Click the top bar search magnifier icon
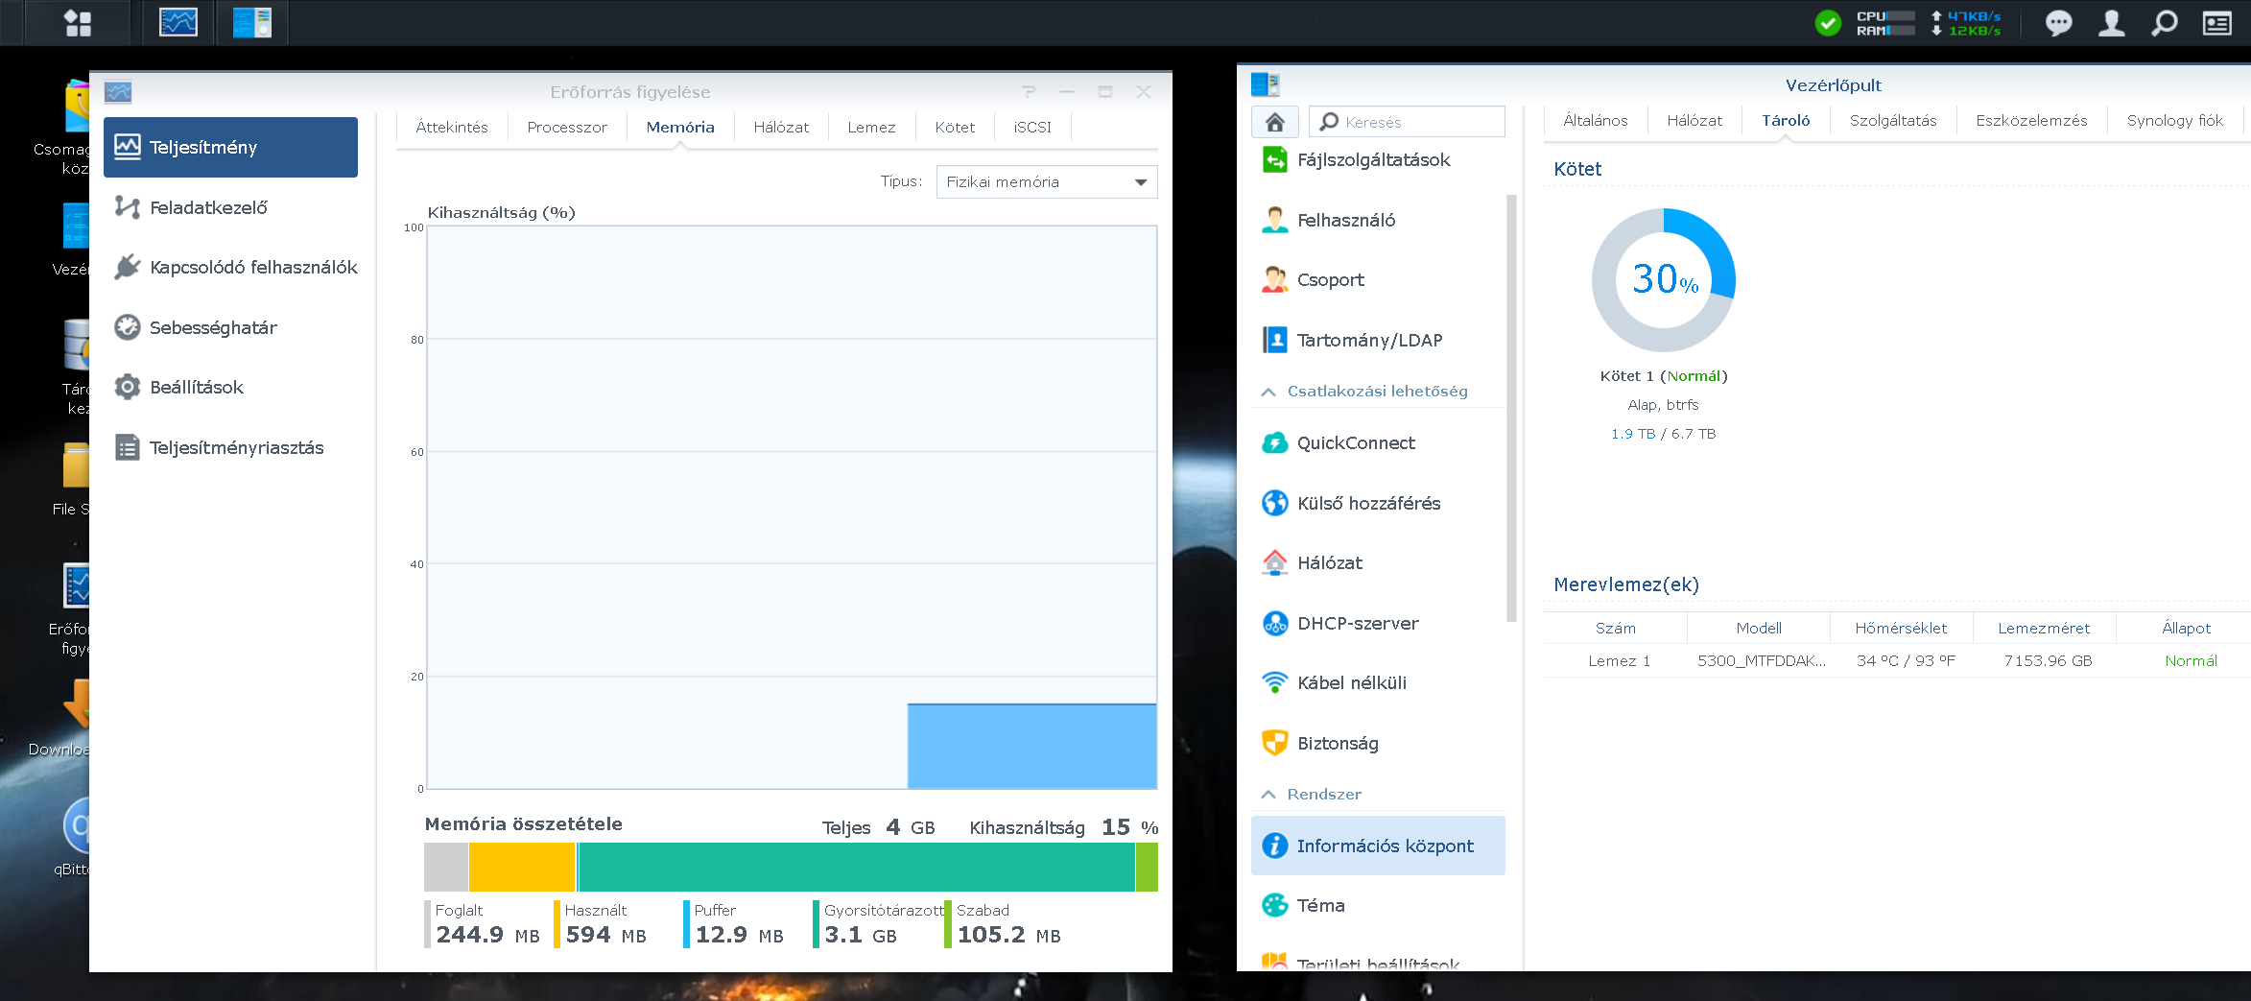The image size is (2251, 1001). (2164, 23)
